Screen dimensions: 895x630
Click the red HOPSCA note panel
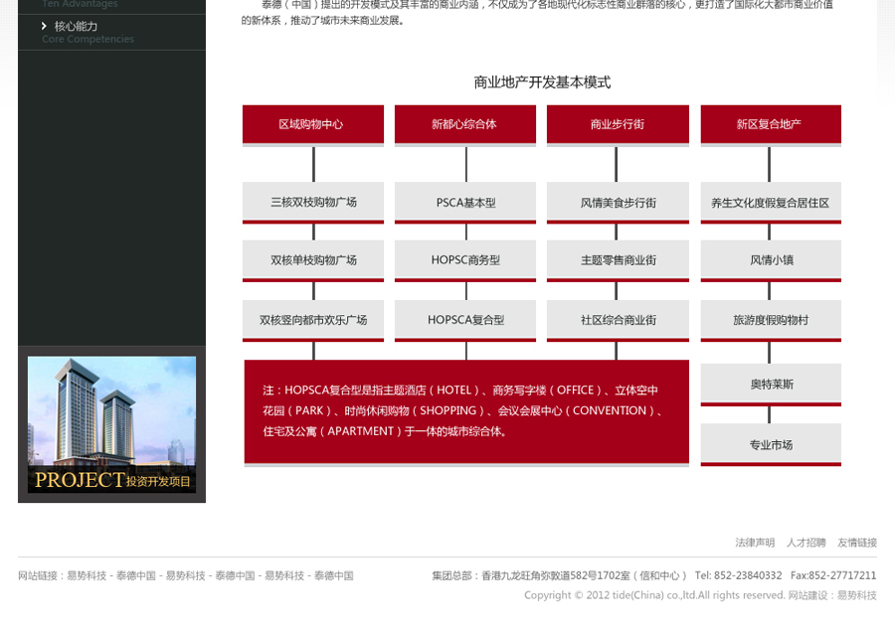coord(466,411)
